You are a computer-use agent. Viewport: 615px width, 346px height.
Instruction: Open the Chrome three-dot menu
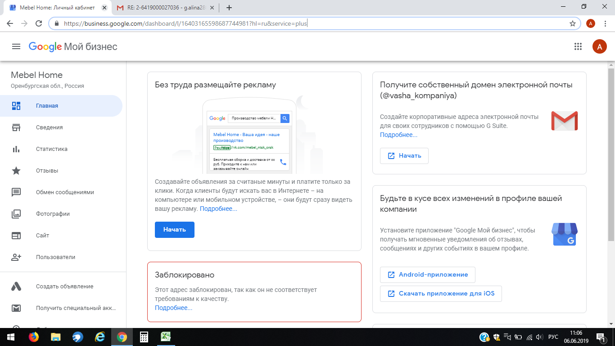pos(606,23)
